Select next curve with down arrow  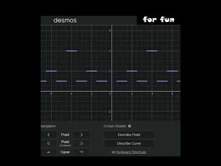[x=81, y=152]
